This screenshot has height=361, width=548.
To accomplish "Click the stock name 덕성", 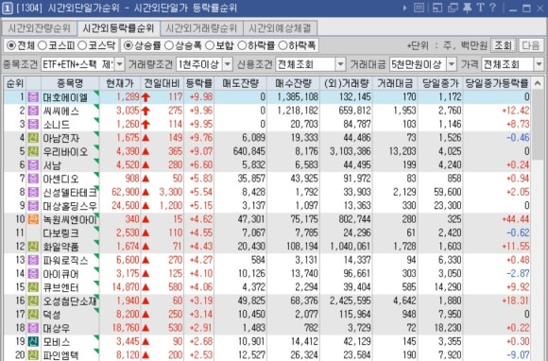I will pos(52,315).
